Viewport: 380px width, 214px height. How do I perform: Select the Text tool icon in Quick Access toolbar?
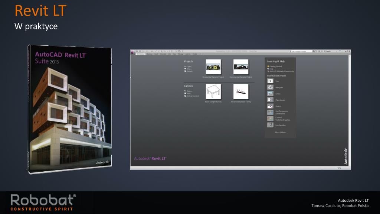[x=162, y=51]
